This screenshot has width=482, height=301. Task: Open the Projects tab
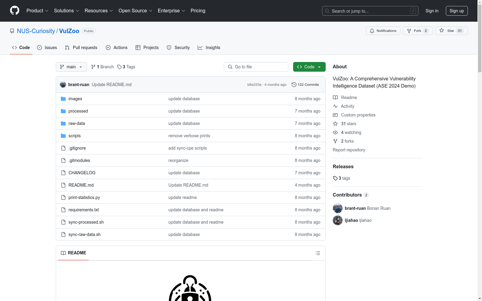[147, 48]
